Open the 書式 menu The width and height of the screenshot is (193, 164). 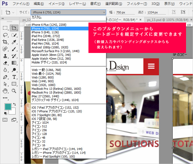click(x=95, y=4)
